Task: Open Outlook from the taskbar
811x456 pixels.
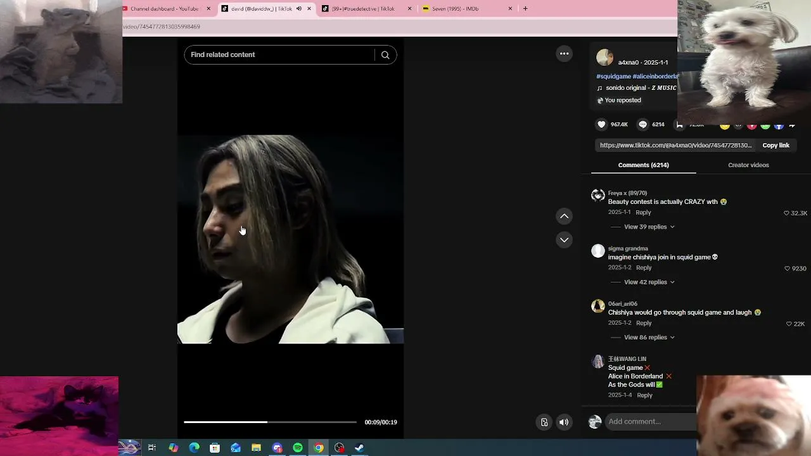Action: click(x=236, y=448)
